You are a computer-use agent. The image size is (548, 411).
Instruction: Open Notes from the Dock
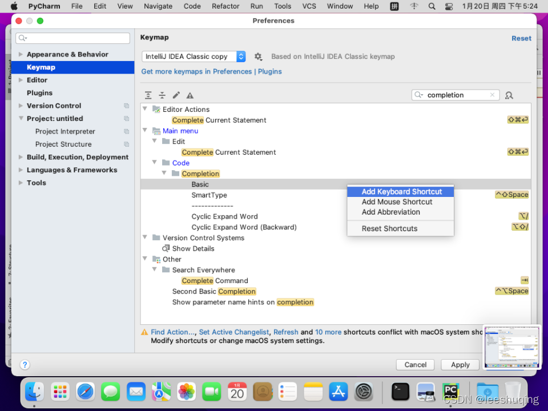pyautogui.click(x=313, y=391)
